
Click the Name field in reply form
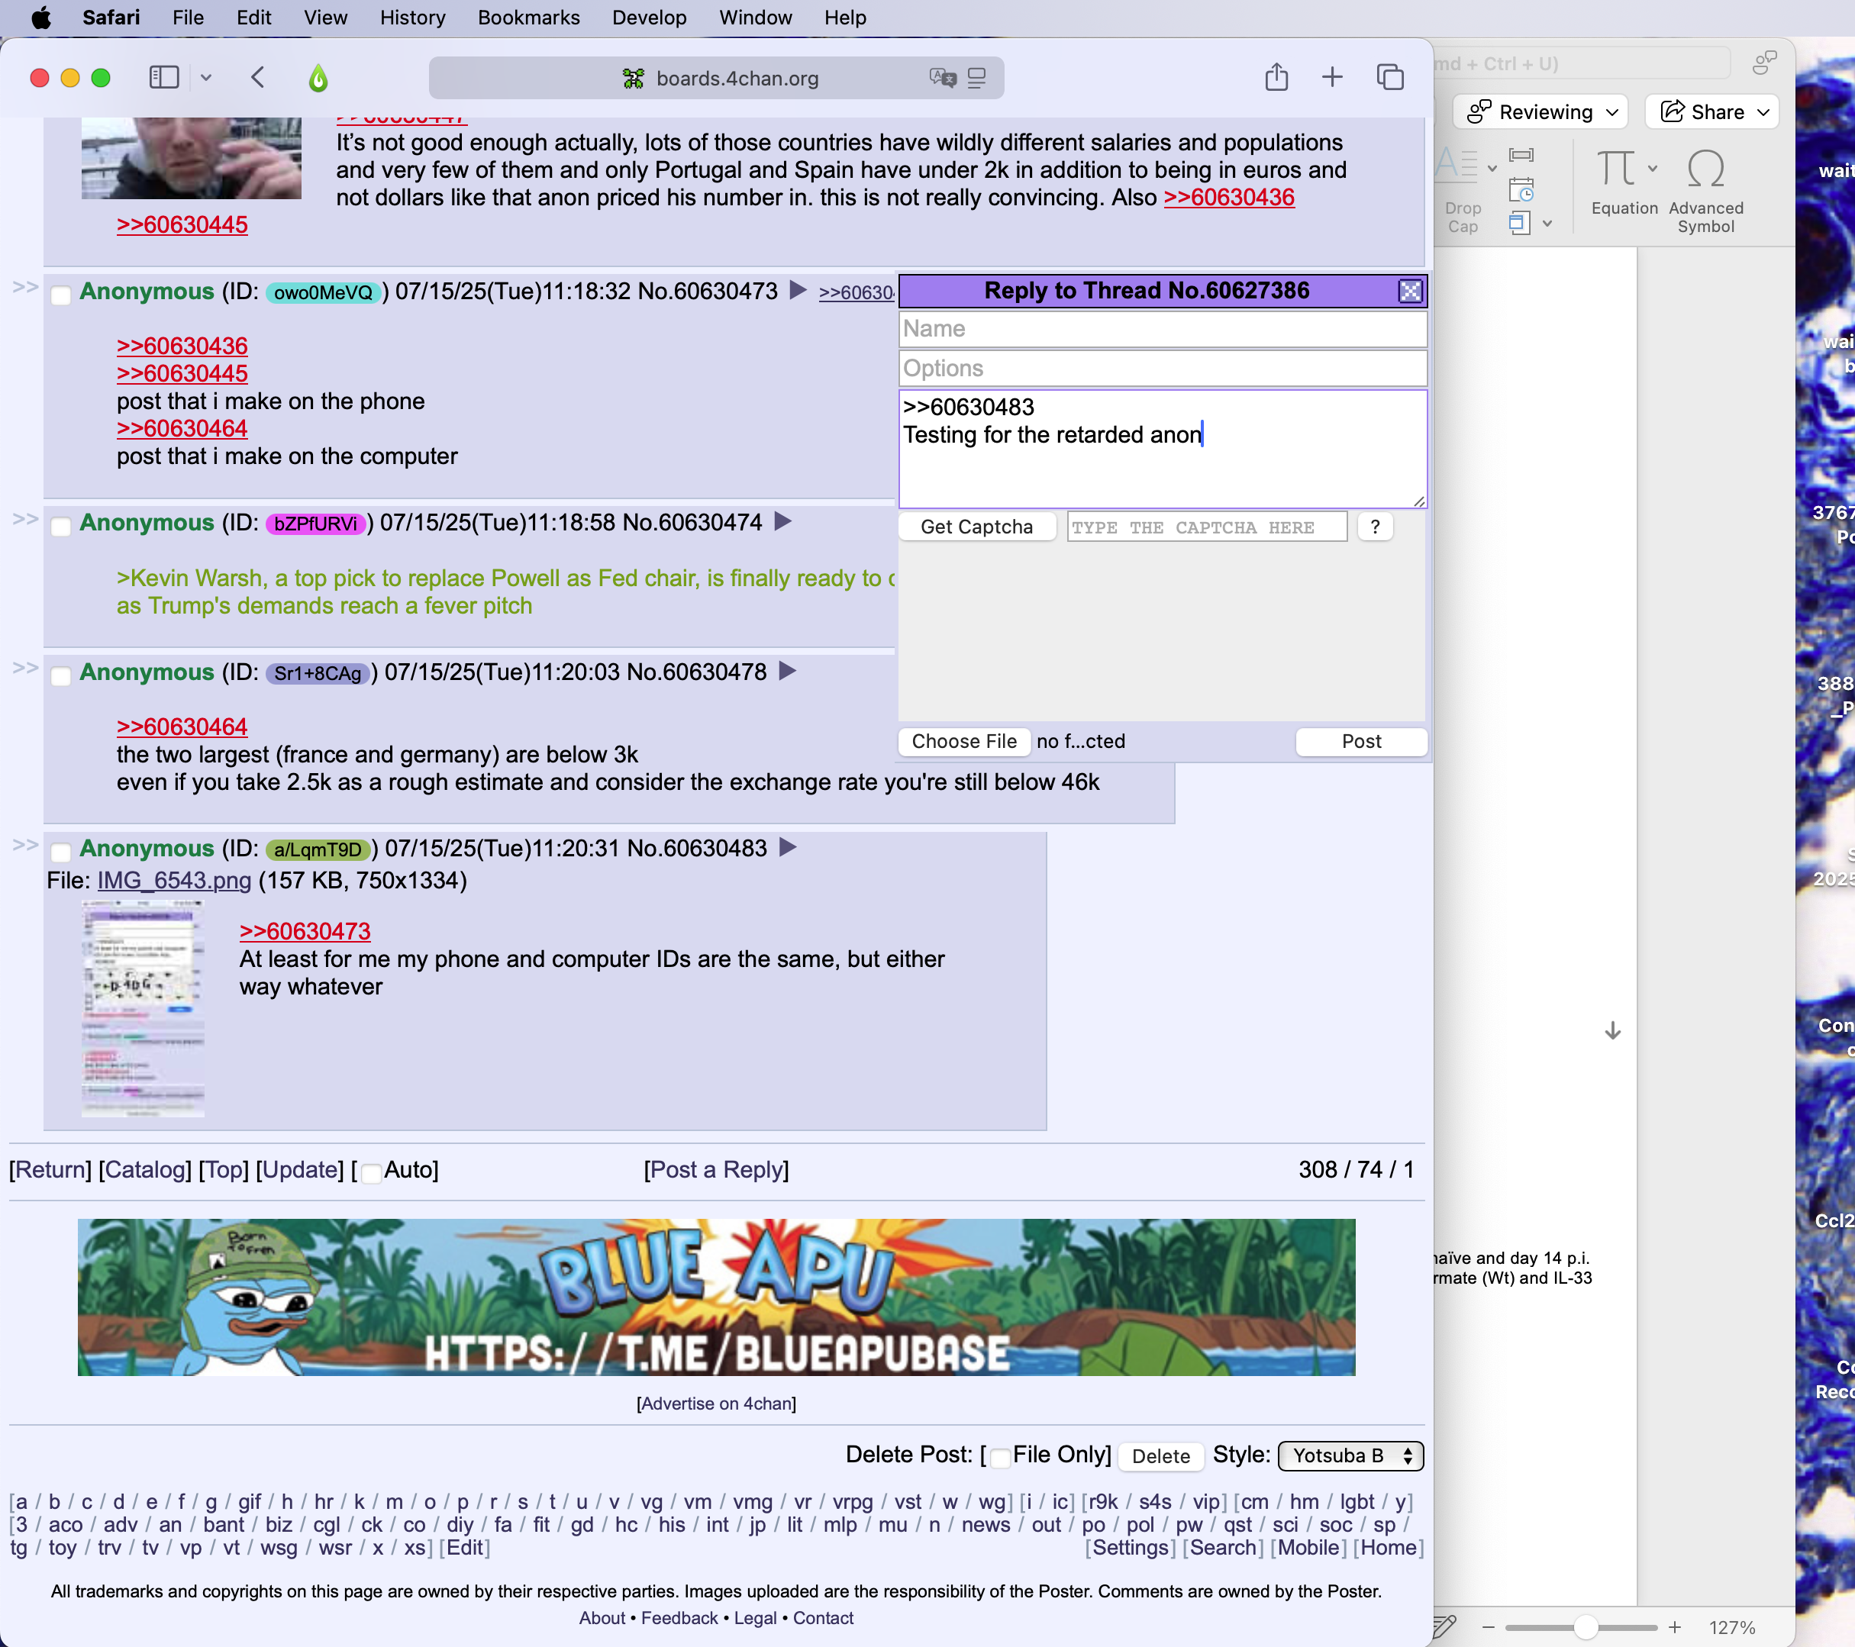(1163, 328)
